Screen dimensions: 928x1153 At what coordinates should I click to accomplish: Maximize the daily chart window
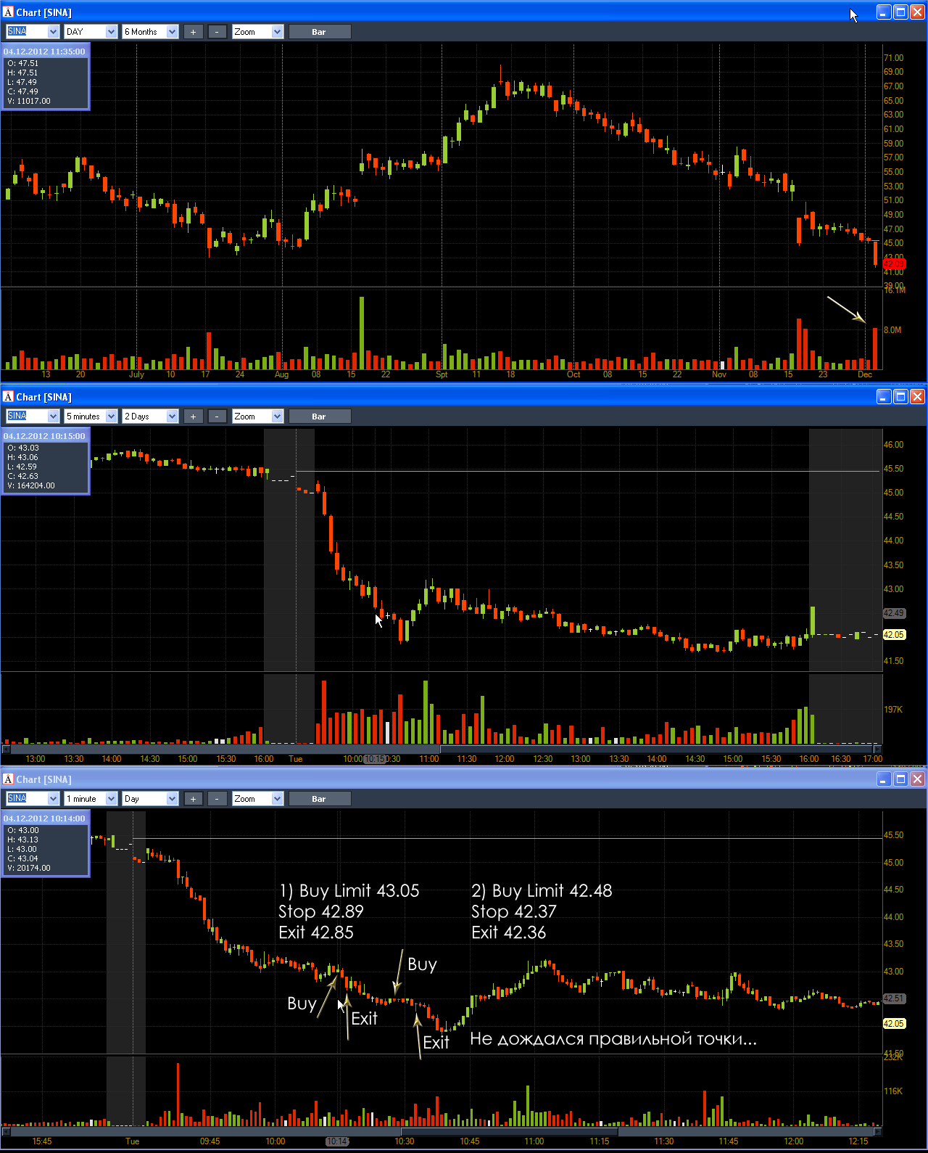tap(900, 12)
